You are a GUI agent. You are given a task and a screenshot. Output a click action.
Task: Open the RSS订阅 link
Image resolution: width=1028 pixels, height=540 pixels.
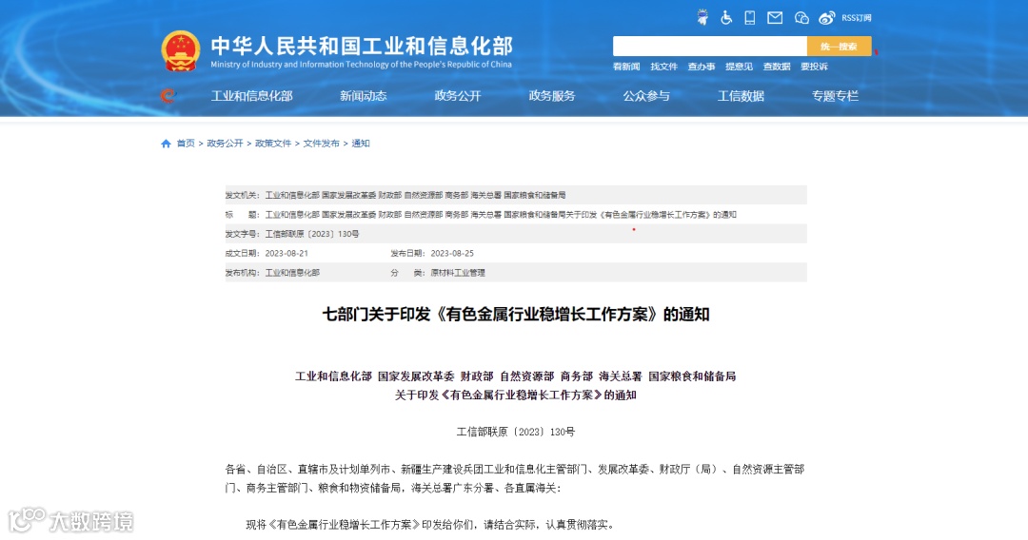857,18
